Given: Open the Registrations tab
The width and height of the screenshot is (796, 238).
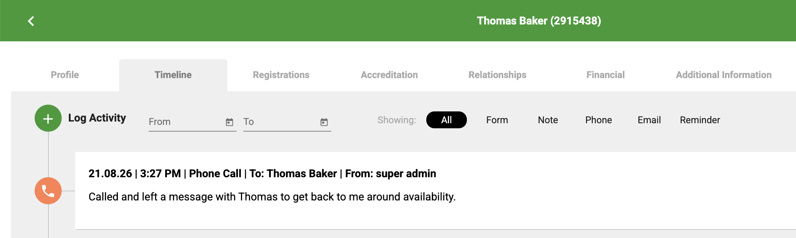Looking at the screenshot, I should 281,75.
